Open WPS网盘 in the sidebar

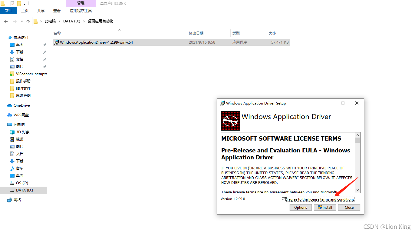tap(21, 115)
